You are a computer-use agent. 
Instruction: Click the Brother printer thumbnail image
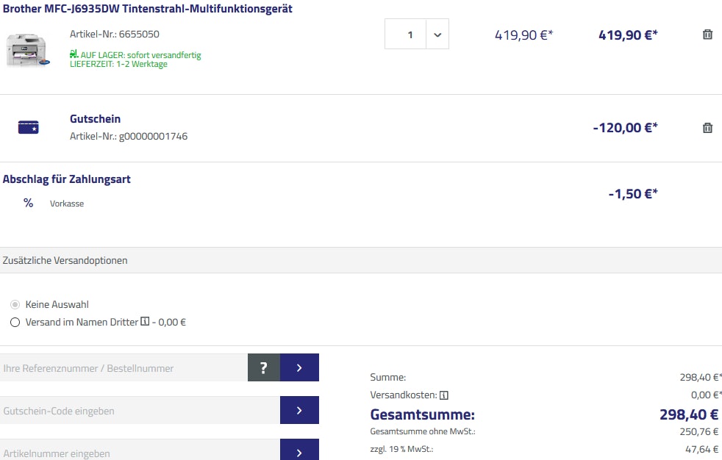(28, 50)
